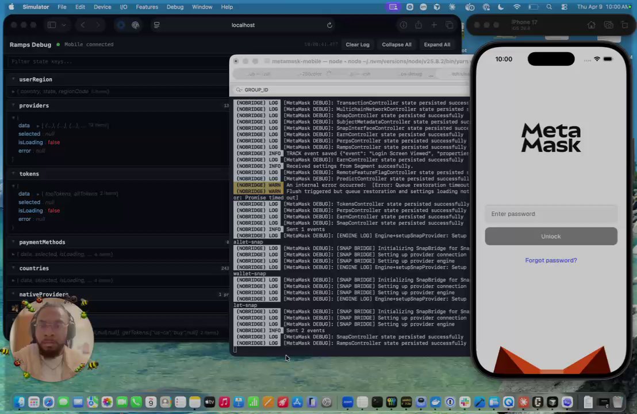The image size is (637, 414).
Task: Expand userRegion country, state object
Action: (13, 91)
